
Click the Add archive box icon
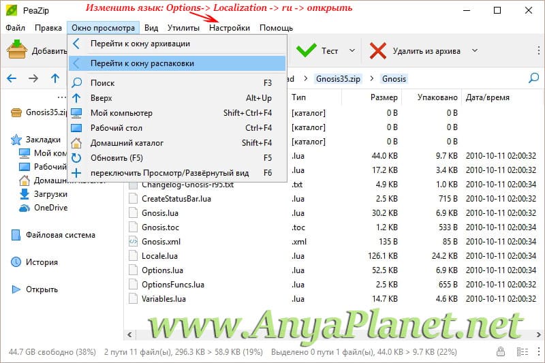[16, 49]
